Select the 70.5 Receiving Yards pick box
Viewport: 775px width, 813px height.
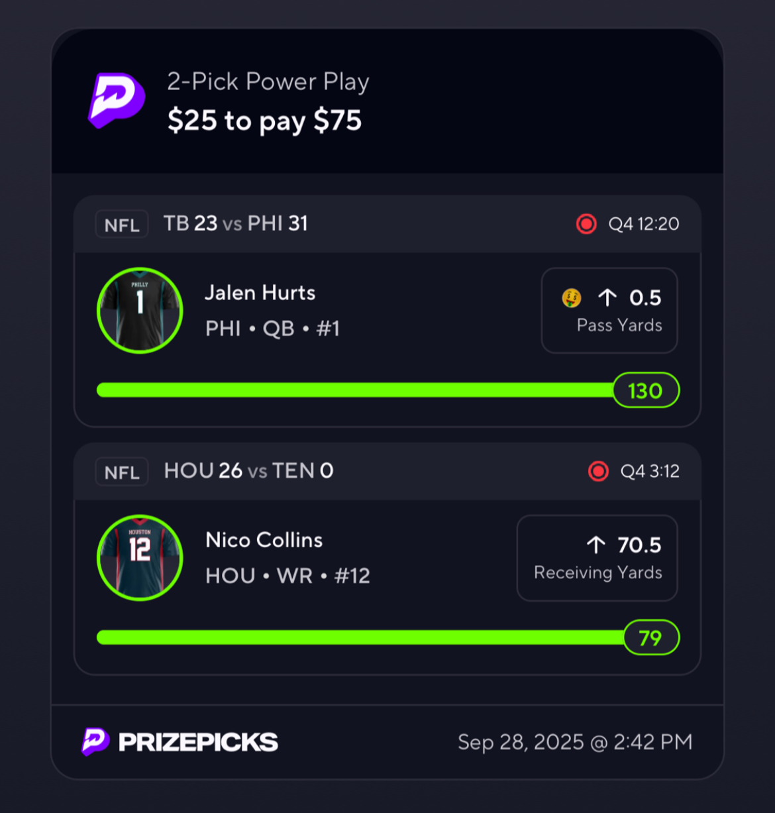click(x=597, y=557)
